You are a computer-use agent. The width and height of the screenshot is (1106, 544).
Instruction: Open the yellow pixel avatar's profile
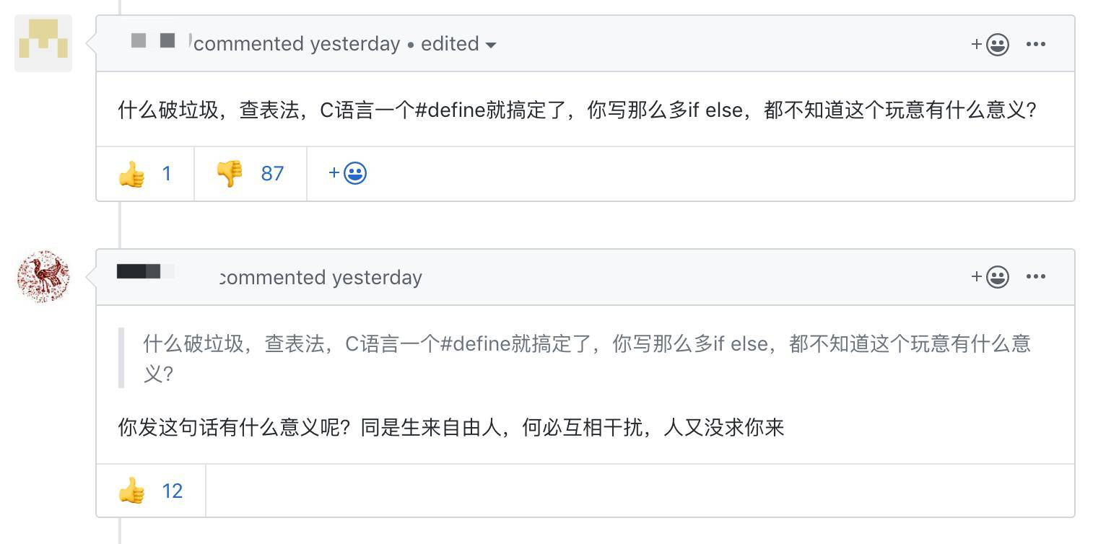pyautogui.click(x=43, y=43)
